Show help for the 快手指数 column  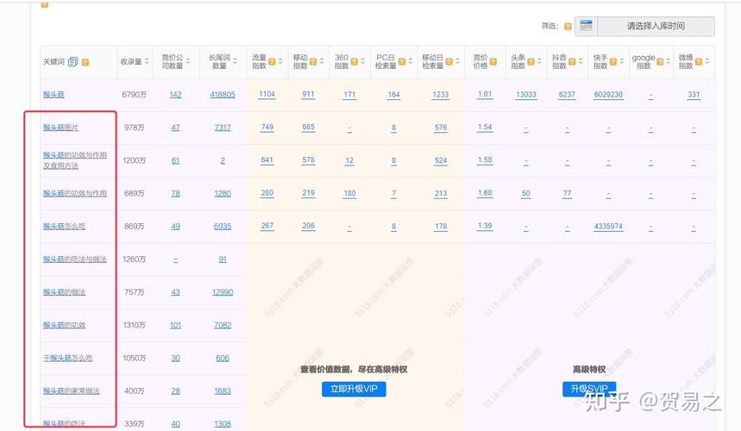coord(613,61)
